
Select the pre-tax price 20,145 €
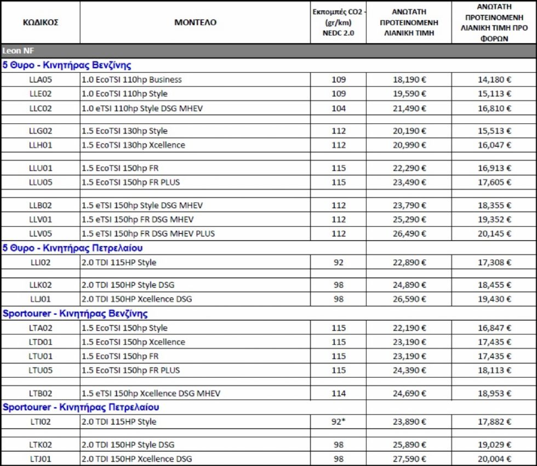pos(494,234)
